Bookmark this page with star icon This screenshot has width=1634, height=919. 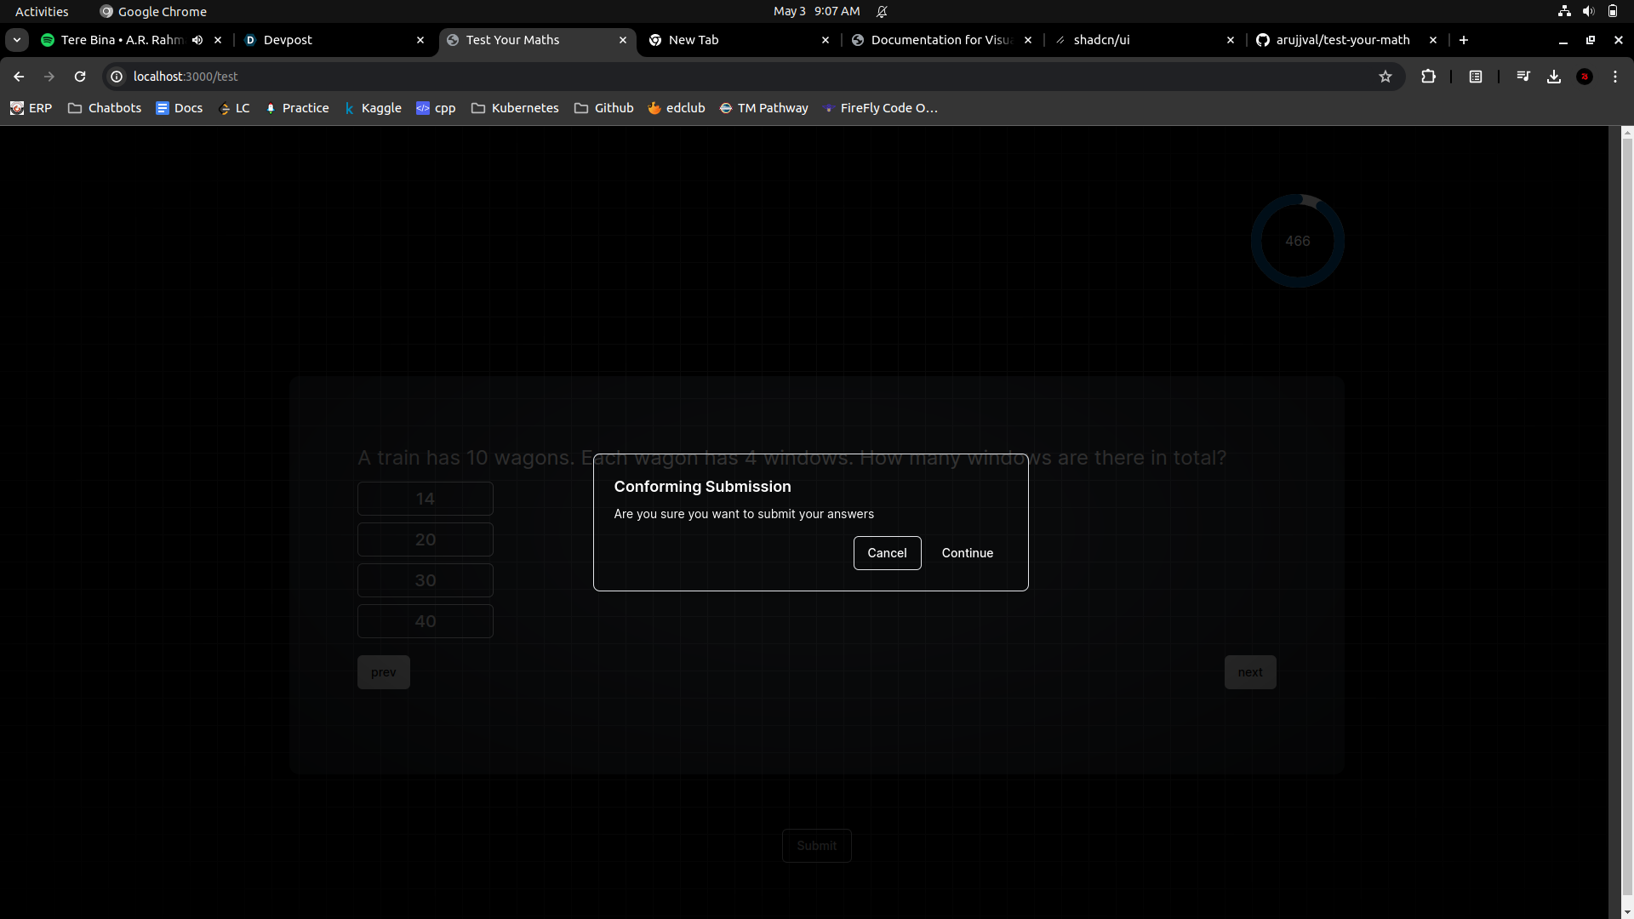coord(1385,77)
